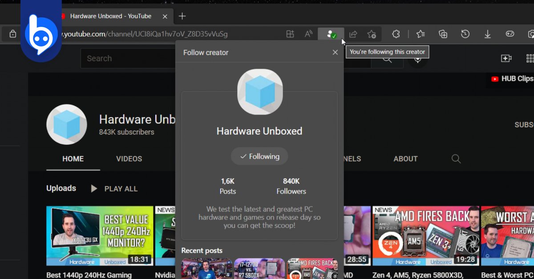
Task: Open the Favorites list icon
Action: click(421, 34)
